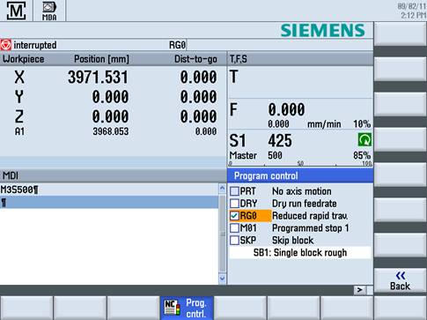
Task: Expand the softkey bar with the > arrow
Action: pos(360,290)
